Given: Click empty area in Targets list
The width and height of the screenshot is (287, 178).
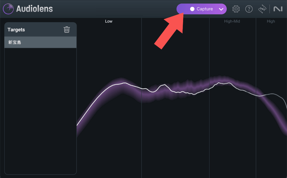Looking at the screenshot, I should point(40,115).
